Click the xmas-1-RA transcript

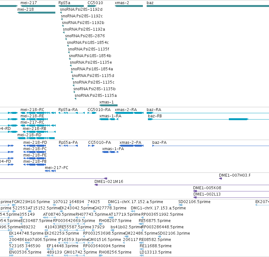[109, 119]
